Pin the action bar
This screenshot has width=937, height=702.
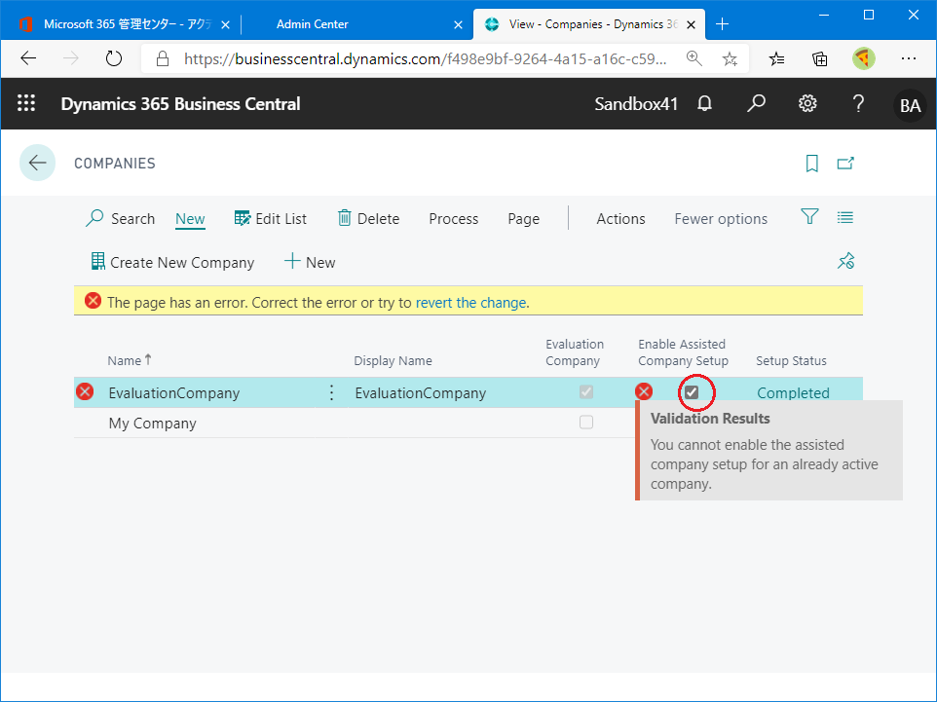coord(845,261)
